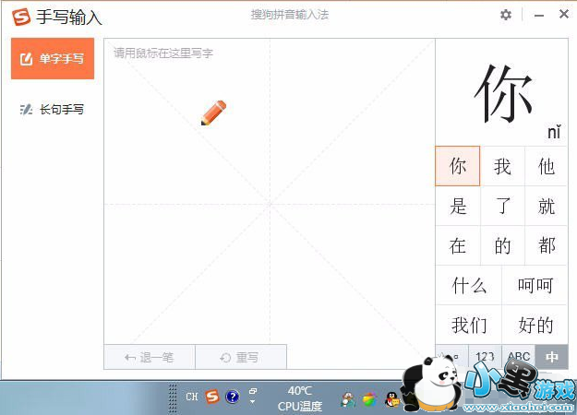Click the 搜狗拼音输入法 title text

tap(290, 15)
